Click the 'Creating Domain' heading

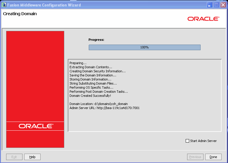20,14
